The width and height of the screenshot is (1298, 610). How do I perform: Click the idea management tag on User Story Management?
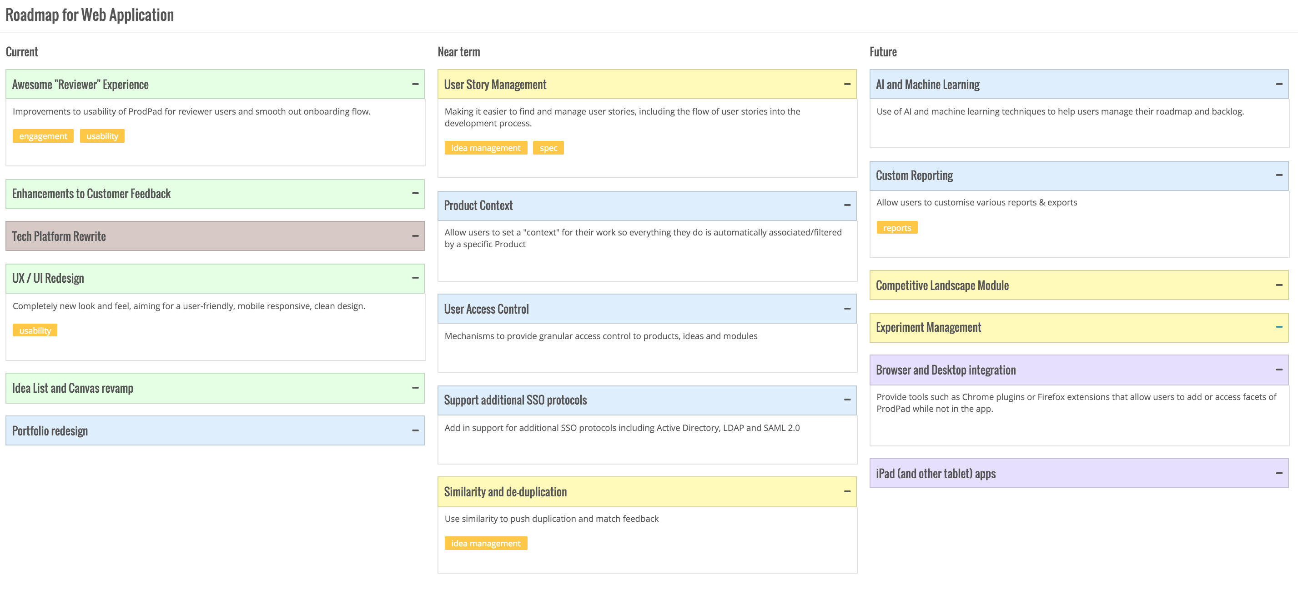pyautogui.click(x=485, y=148)
